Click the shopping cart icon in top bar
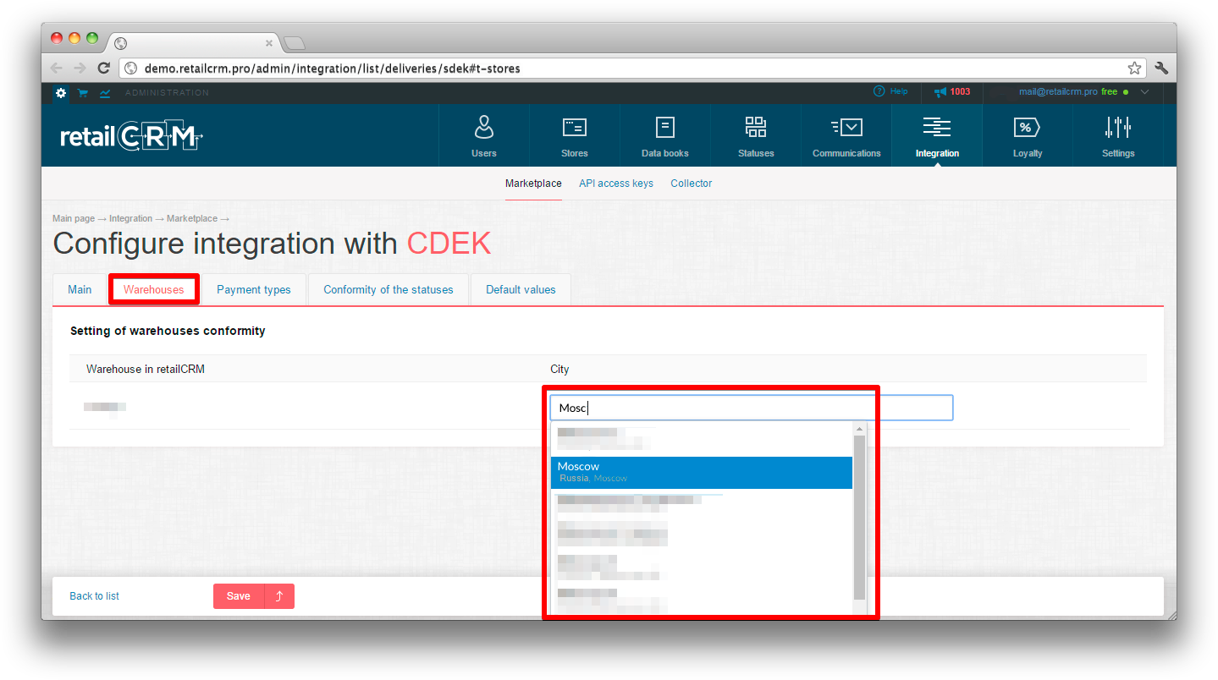The height and width of the screenshot is (680, 1218). point(83,93)
